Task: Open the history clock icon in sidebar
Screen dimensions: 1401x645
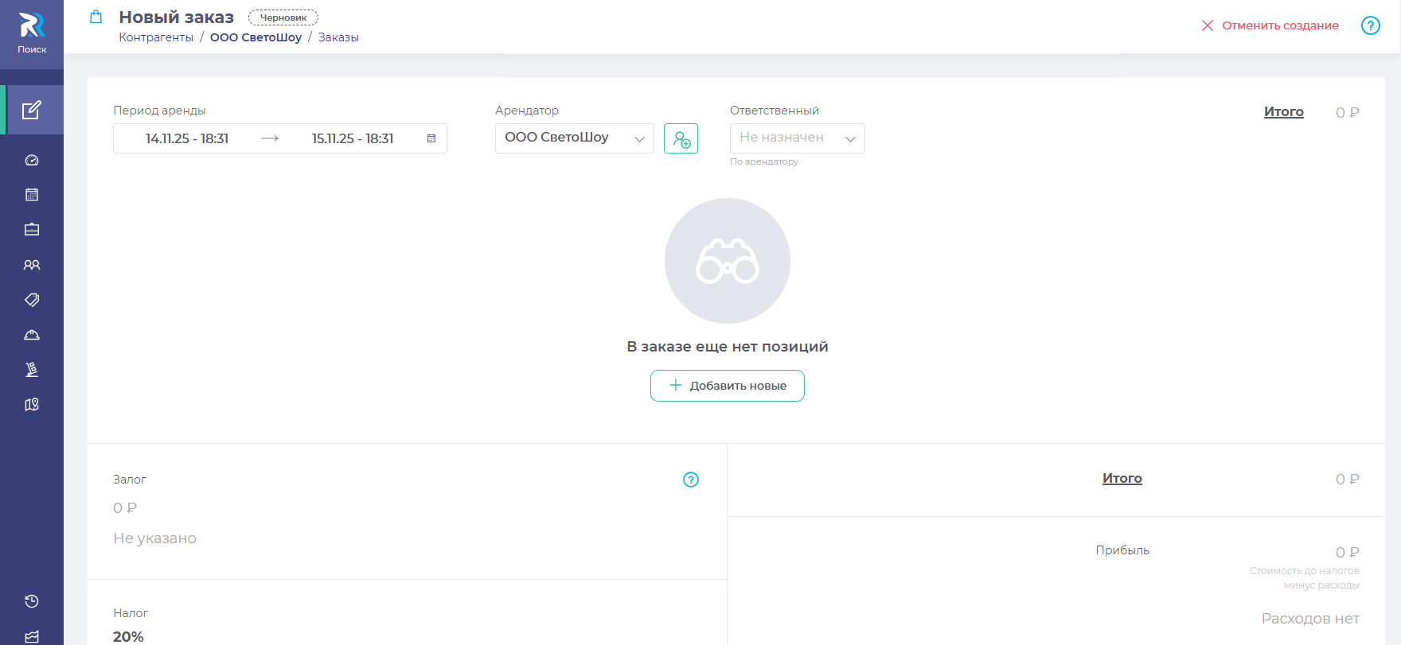Action: [32, 601]
